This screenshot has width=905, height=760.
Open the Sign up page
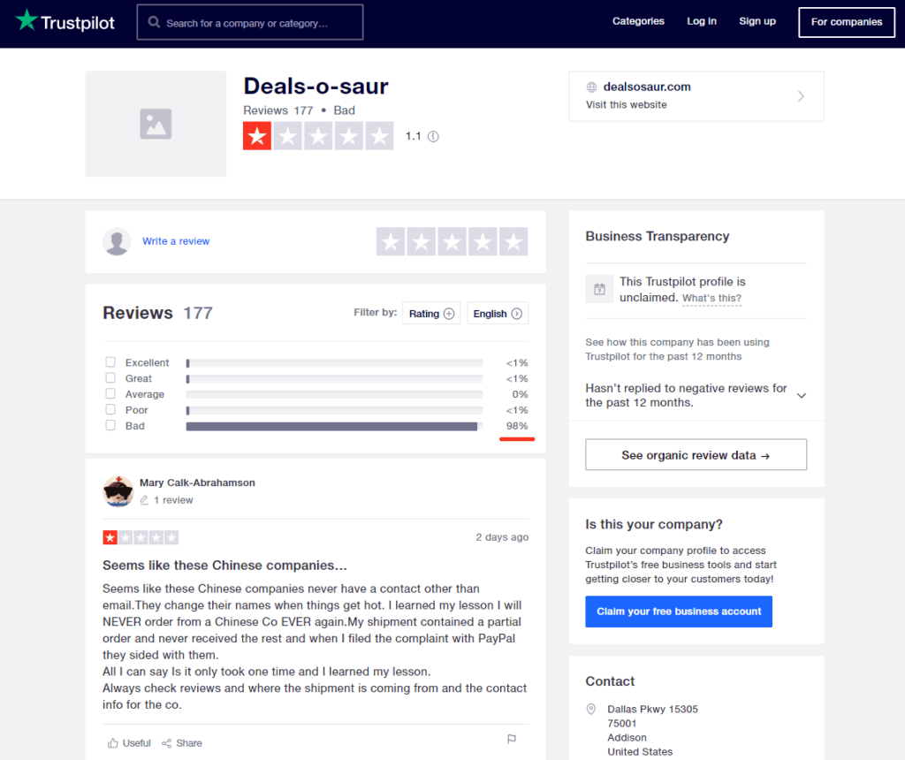757,21
